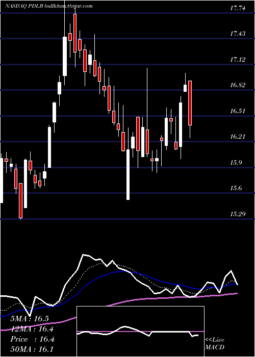This screenshot has width=255, height=357.
Task: Click the Live MACD label
Action: tap(215, 344)
